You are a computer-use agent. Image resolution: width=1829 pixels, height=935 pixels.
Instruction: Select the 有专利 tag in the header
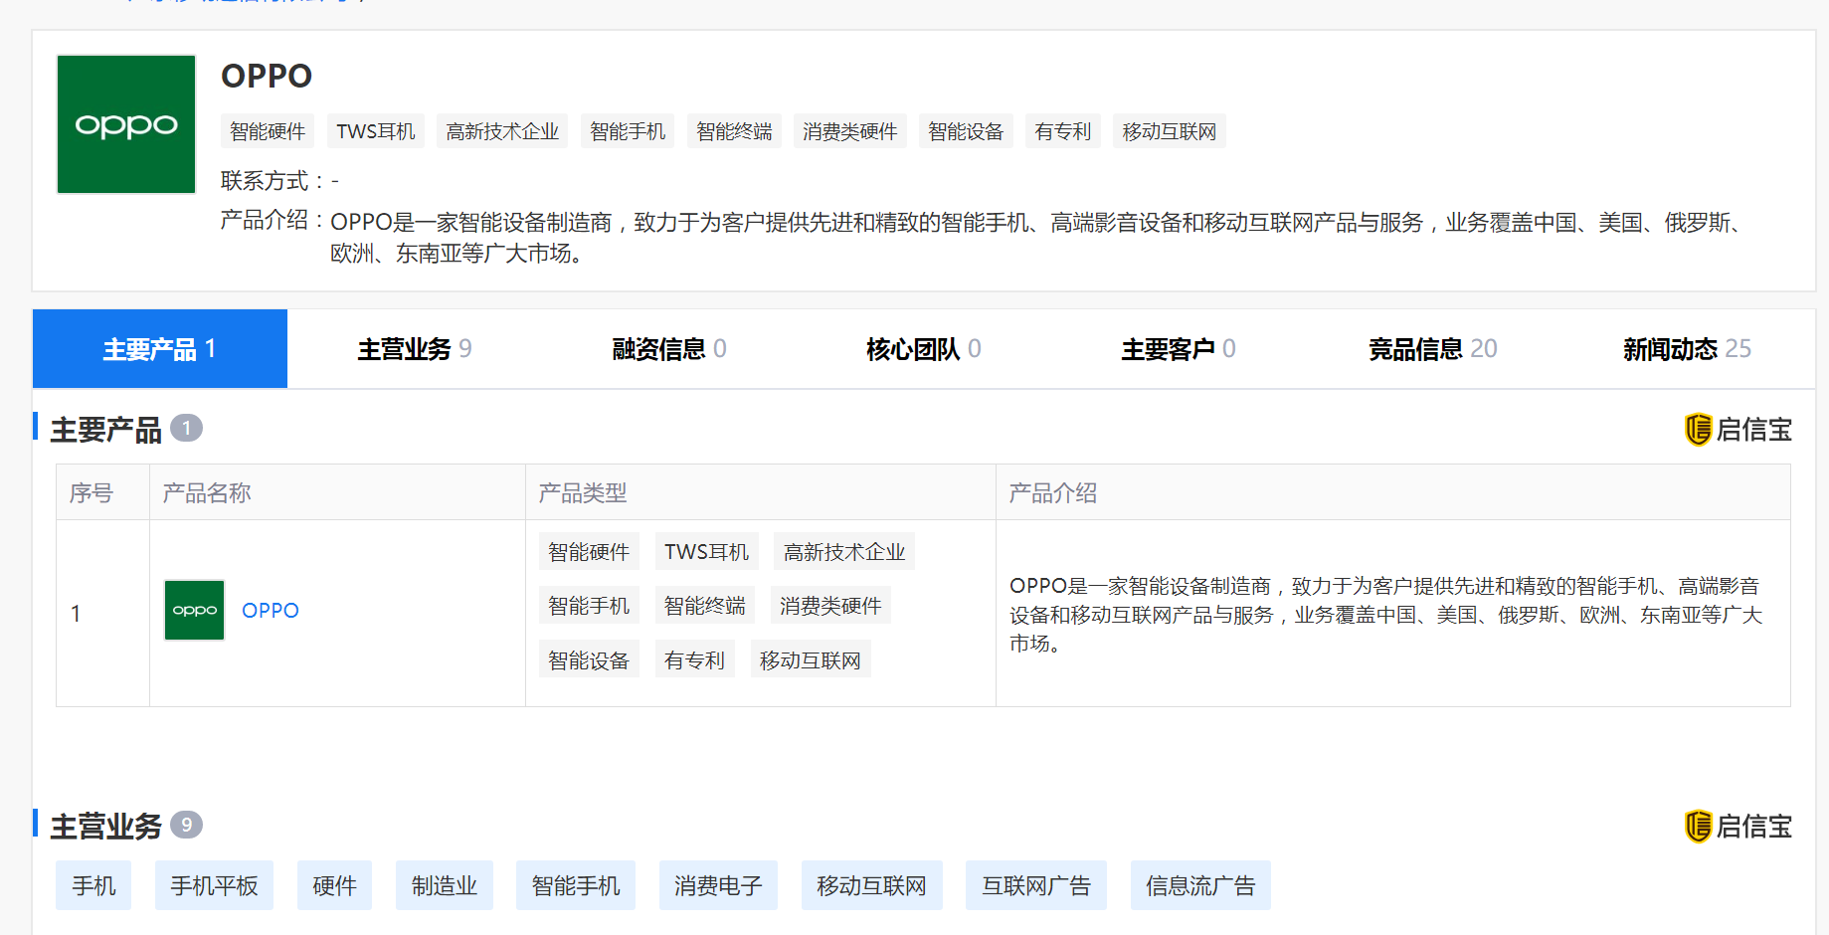point(1062,131)
